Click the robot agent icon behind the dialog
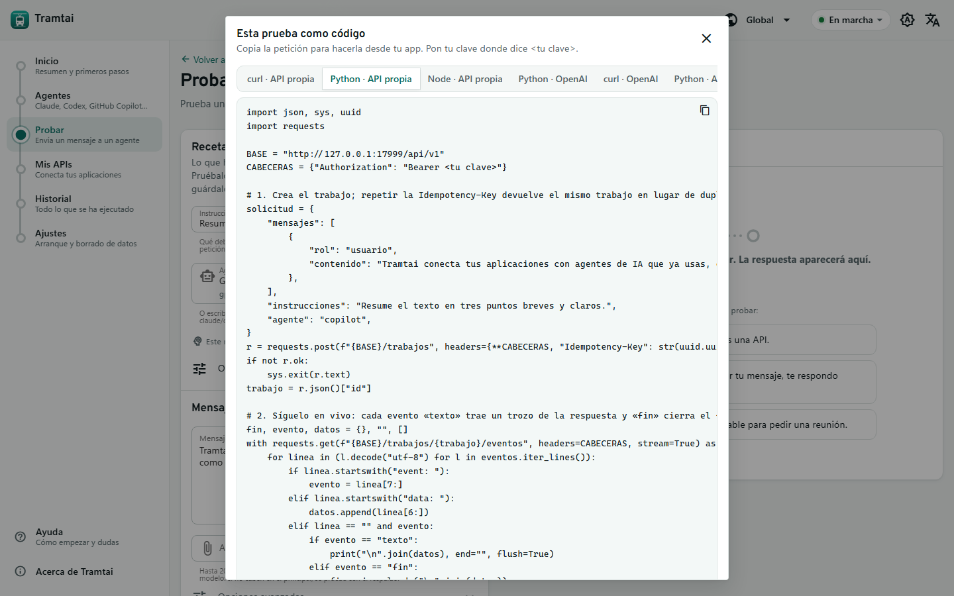Viewport: 954px width, 596px height. (207, 276)
